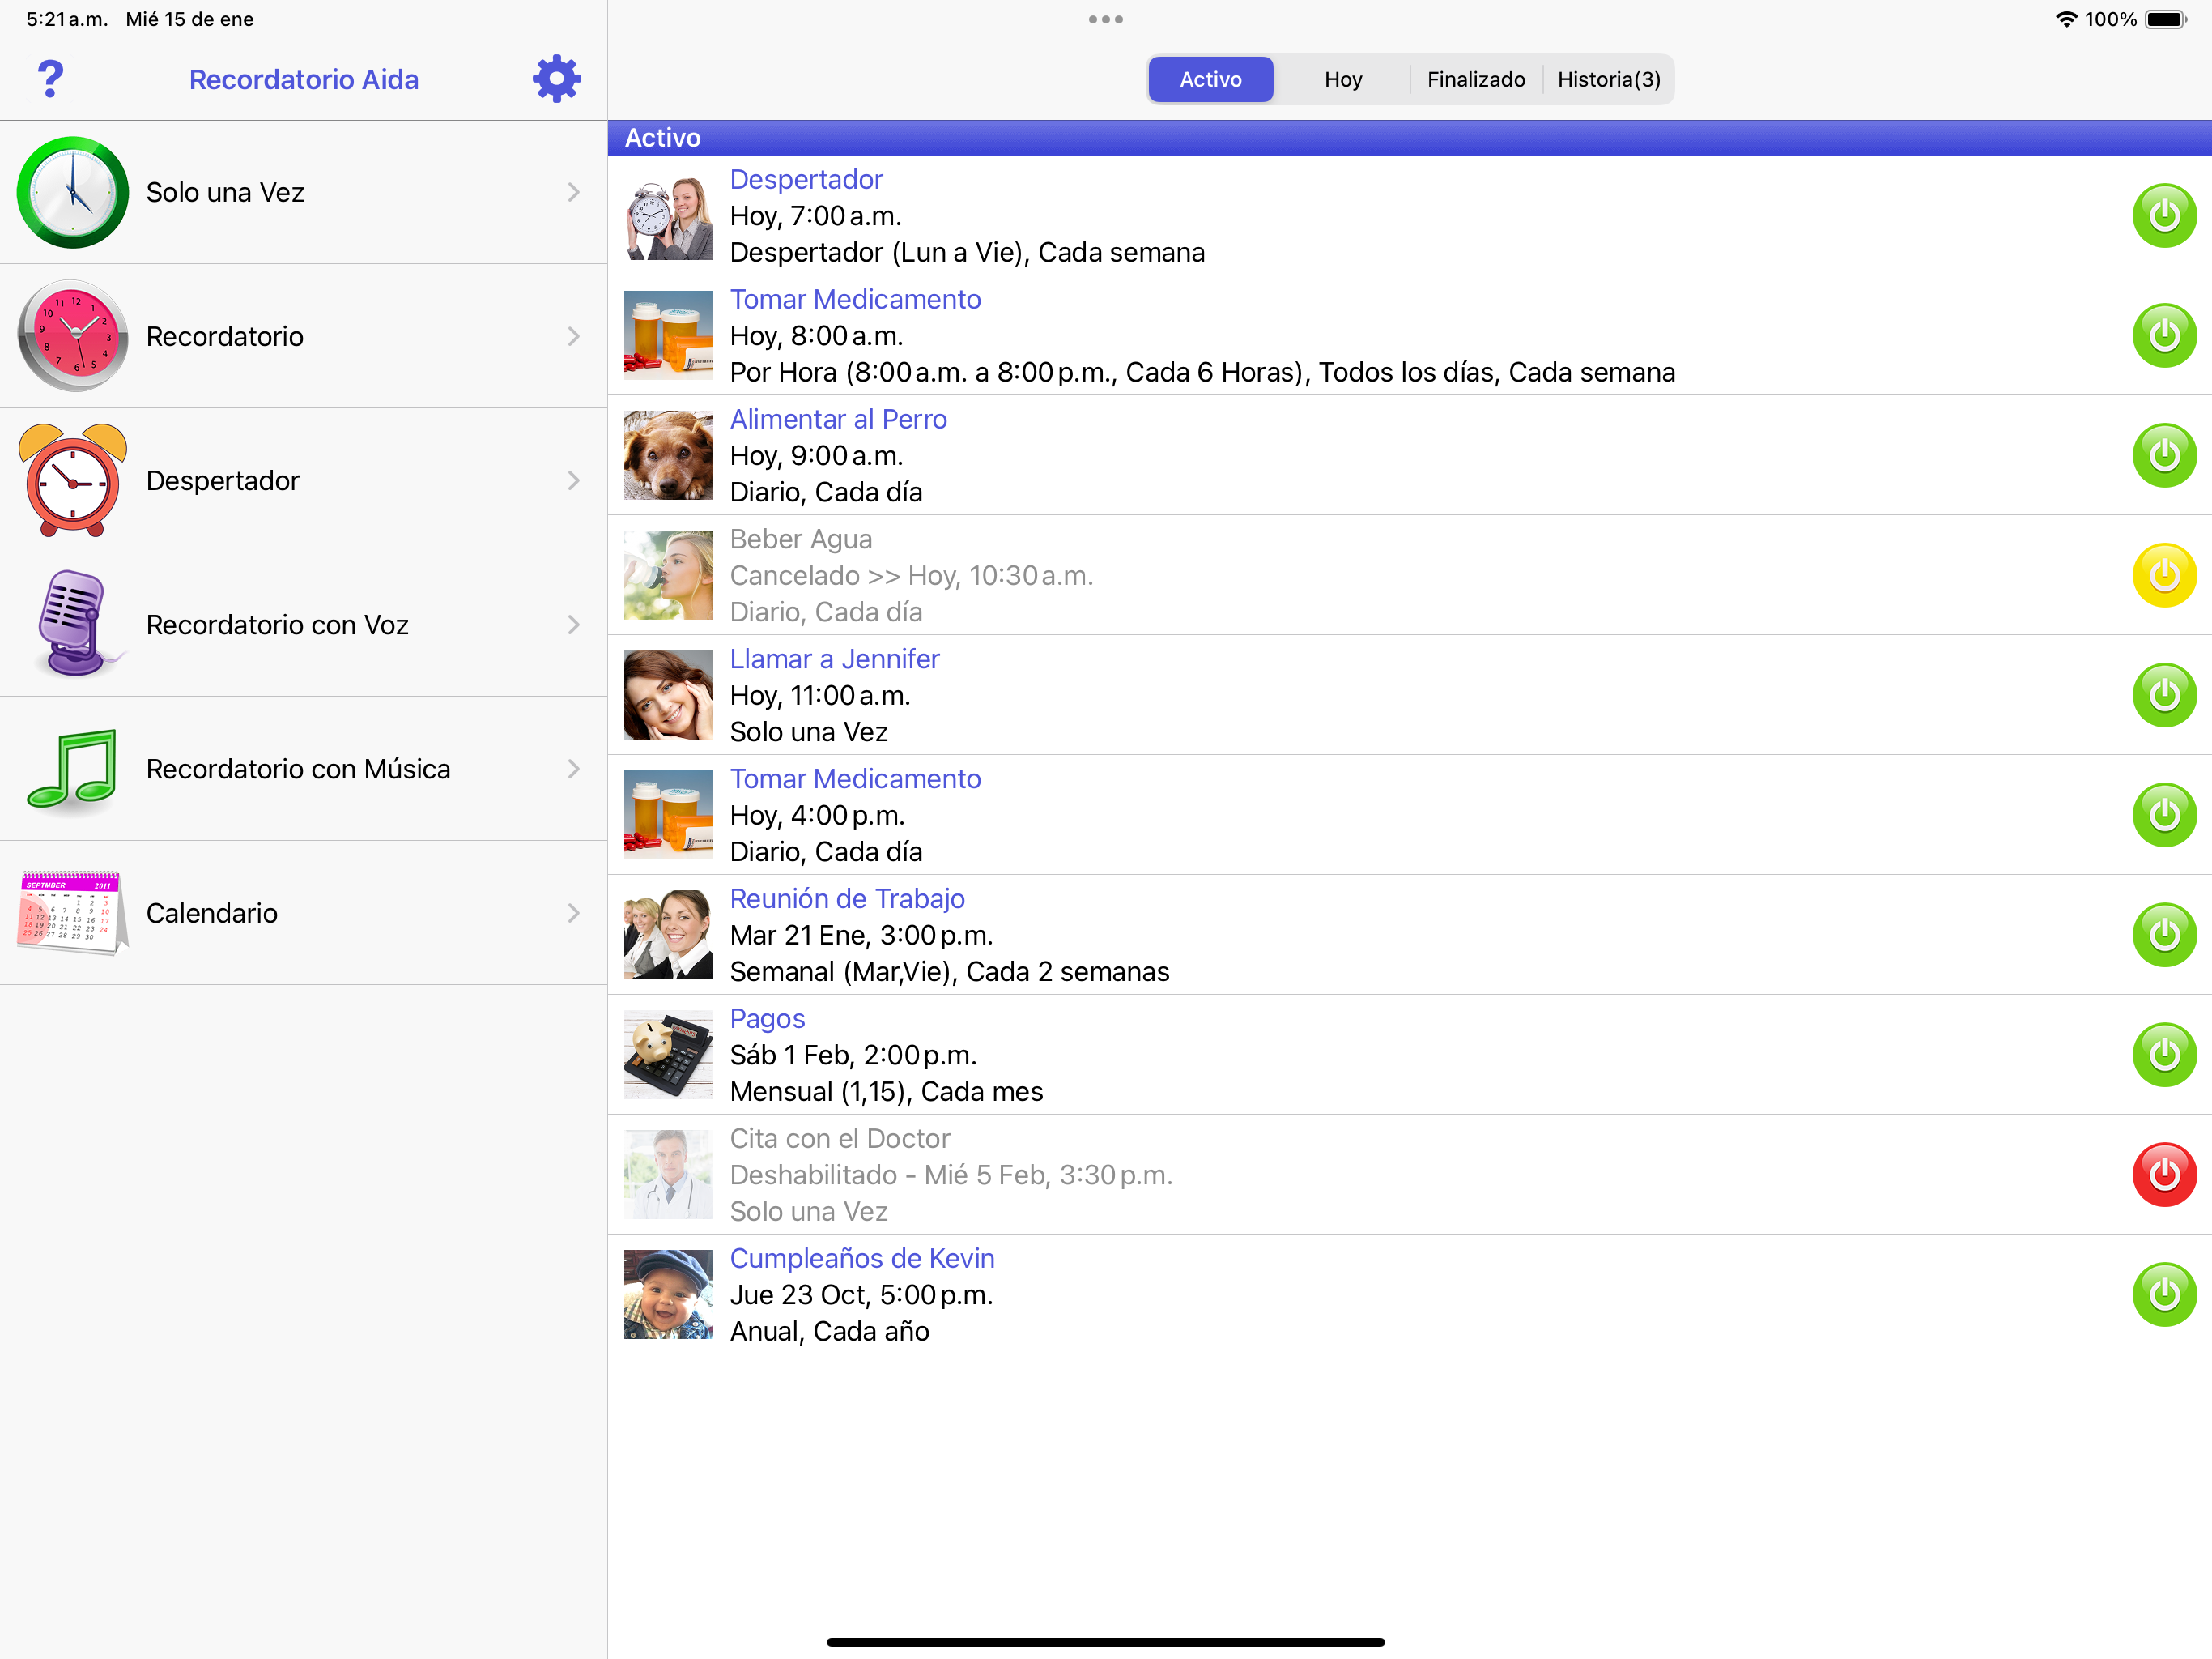Open the Calendario row chevron
The width and height of the screenshot is (2212, 1659).
[x=573, y=913]
